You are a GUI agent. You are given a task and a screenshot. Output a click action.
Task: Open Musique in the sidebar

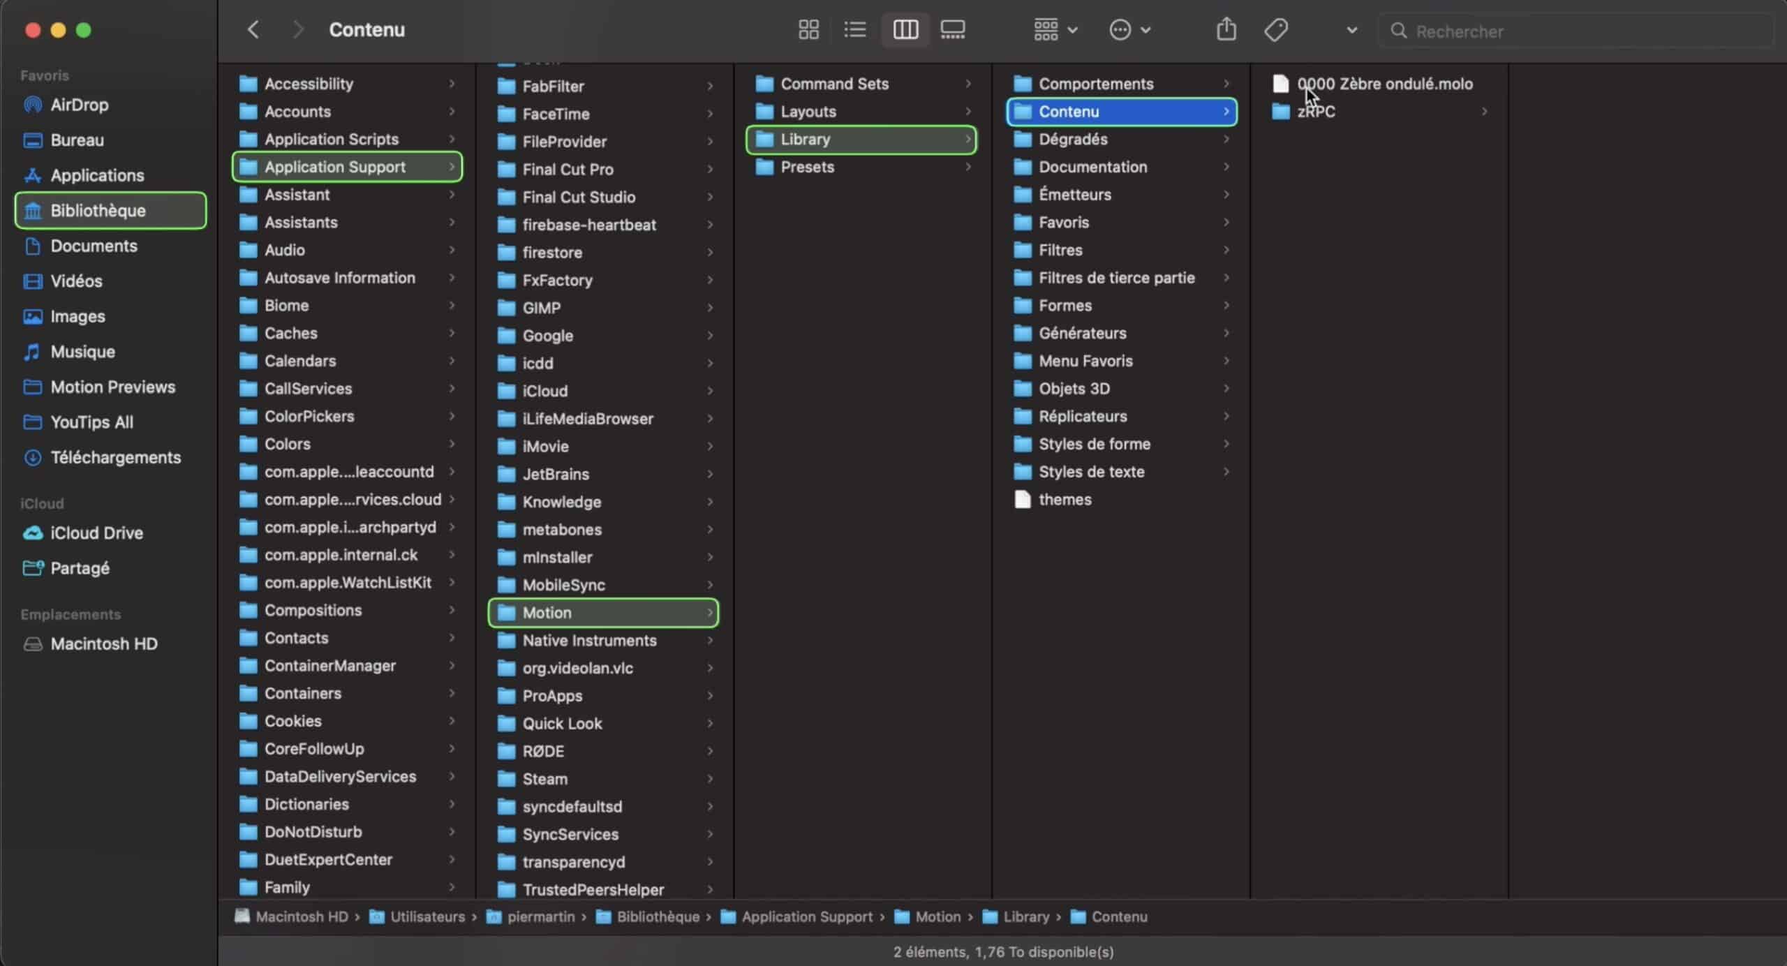(110, 351)
